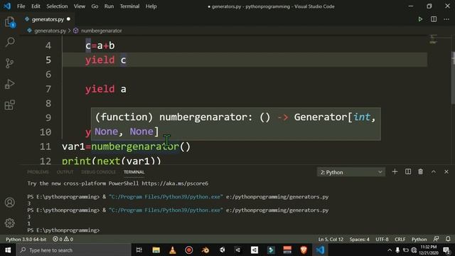This screenshot has width=455, height=256.
Task: Change file encoding UTF-8
Action: pos(382,239)
